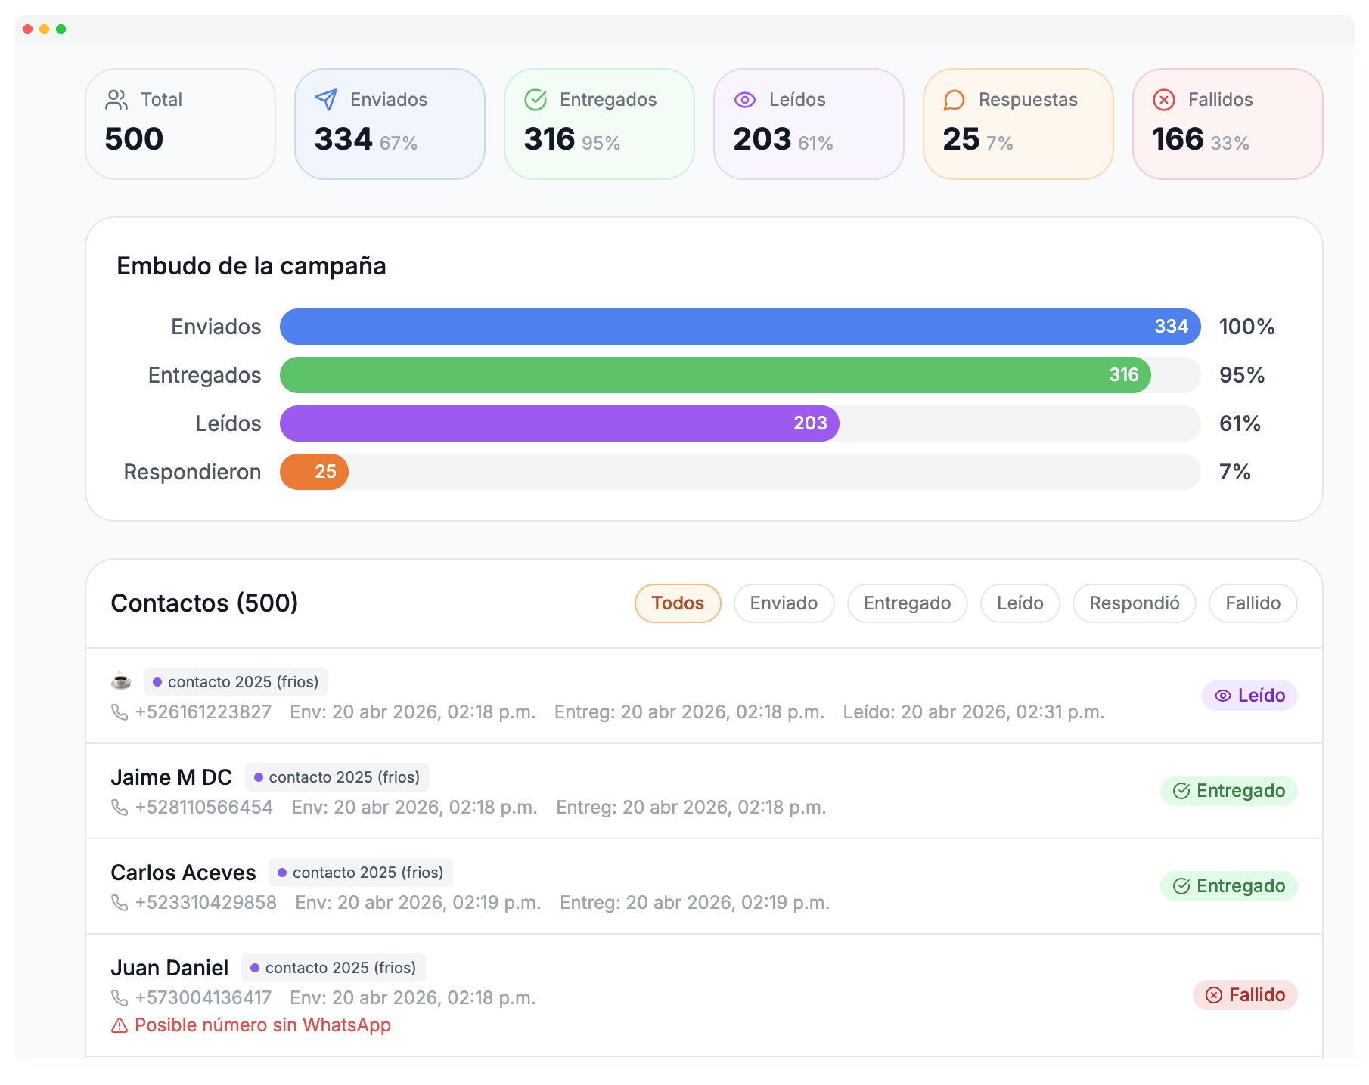Open Carlos Aceves contact row
1369x1085 pixels.
coord(183,873)
